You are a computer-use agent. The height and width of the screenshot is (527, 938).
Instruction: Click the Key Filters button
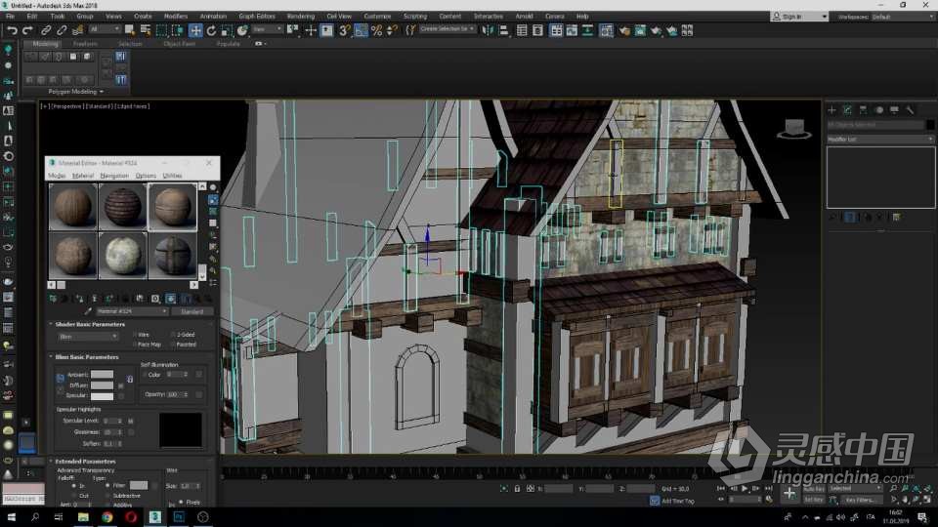[x=860, y=500]
